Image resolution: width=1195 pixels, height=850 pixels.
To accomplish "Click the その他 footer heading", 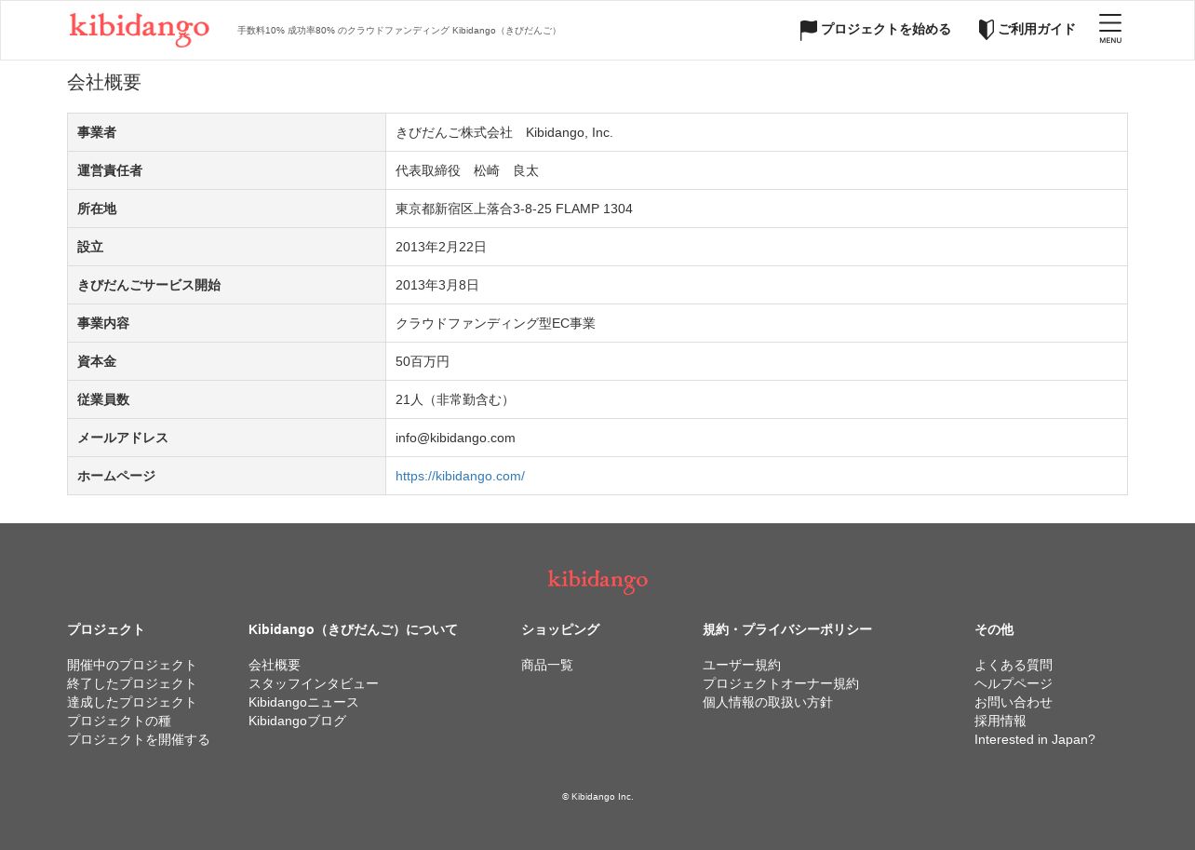I will tap(994, 629).
